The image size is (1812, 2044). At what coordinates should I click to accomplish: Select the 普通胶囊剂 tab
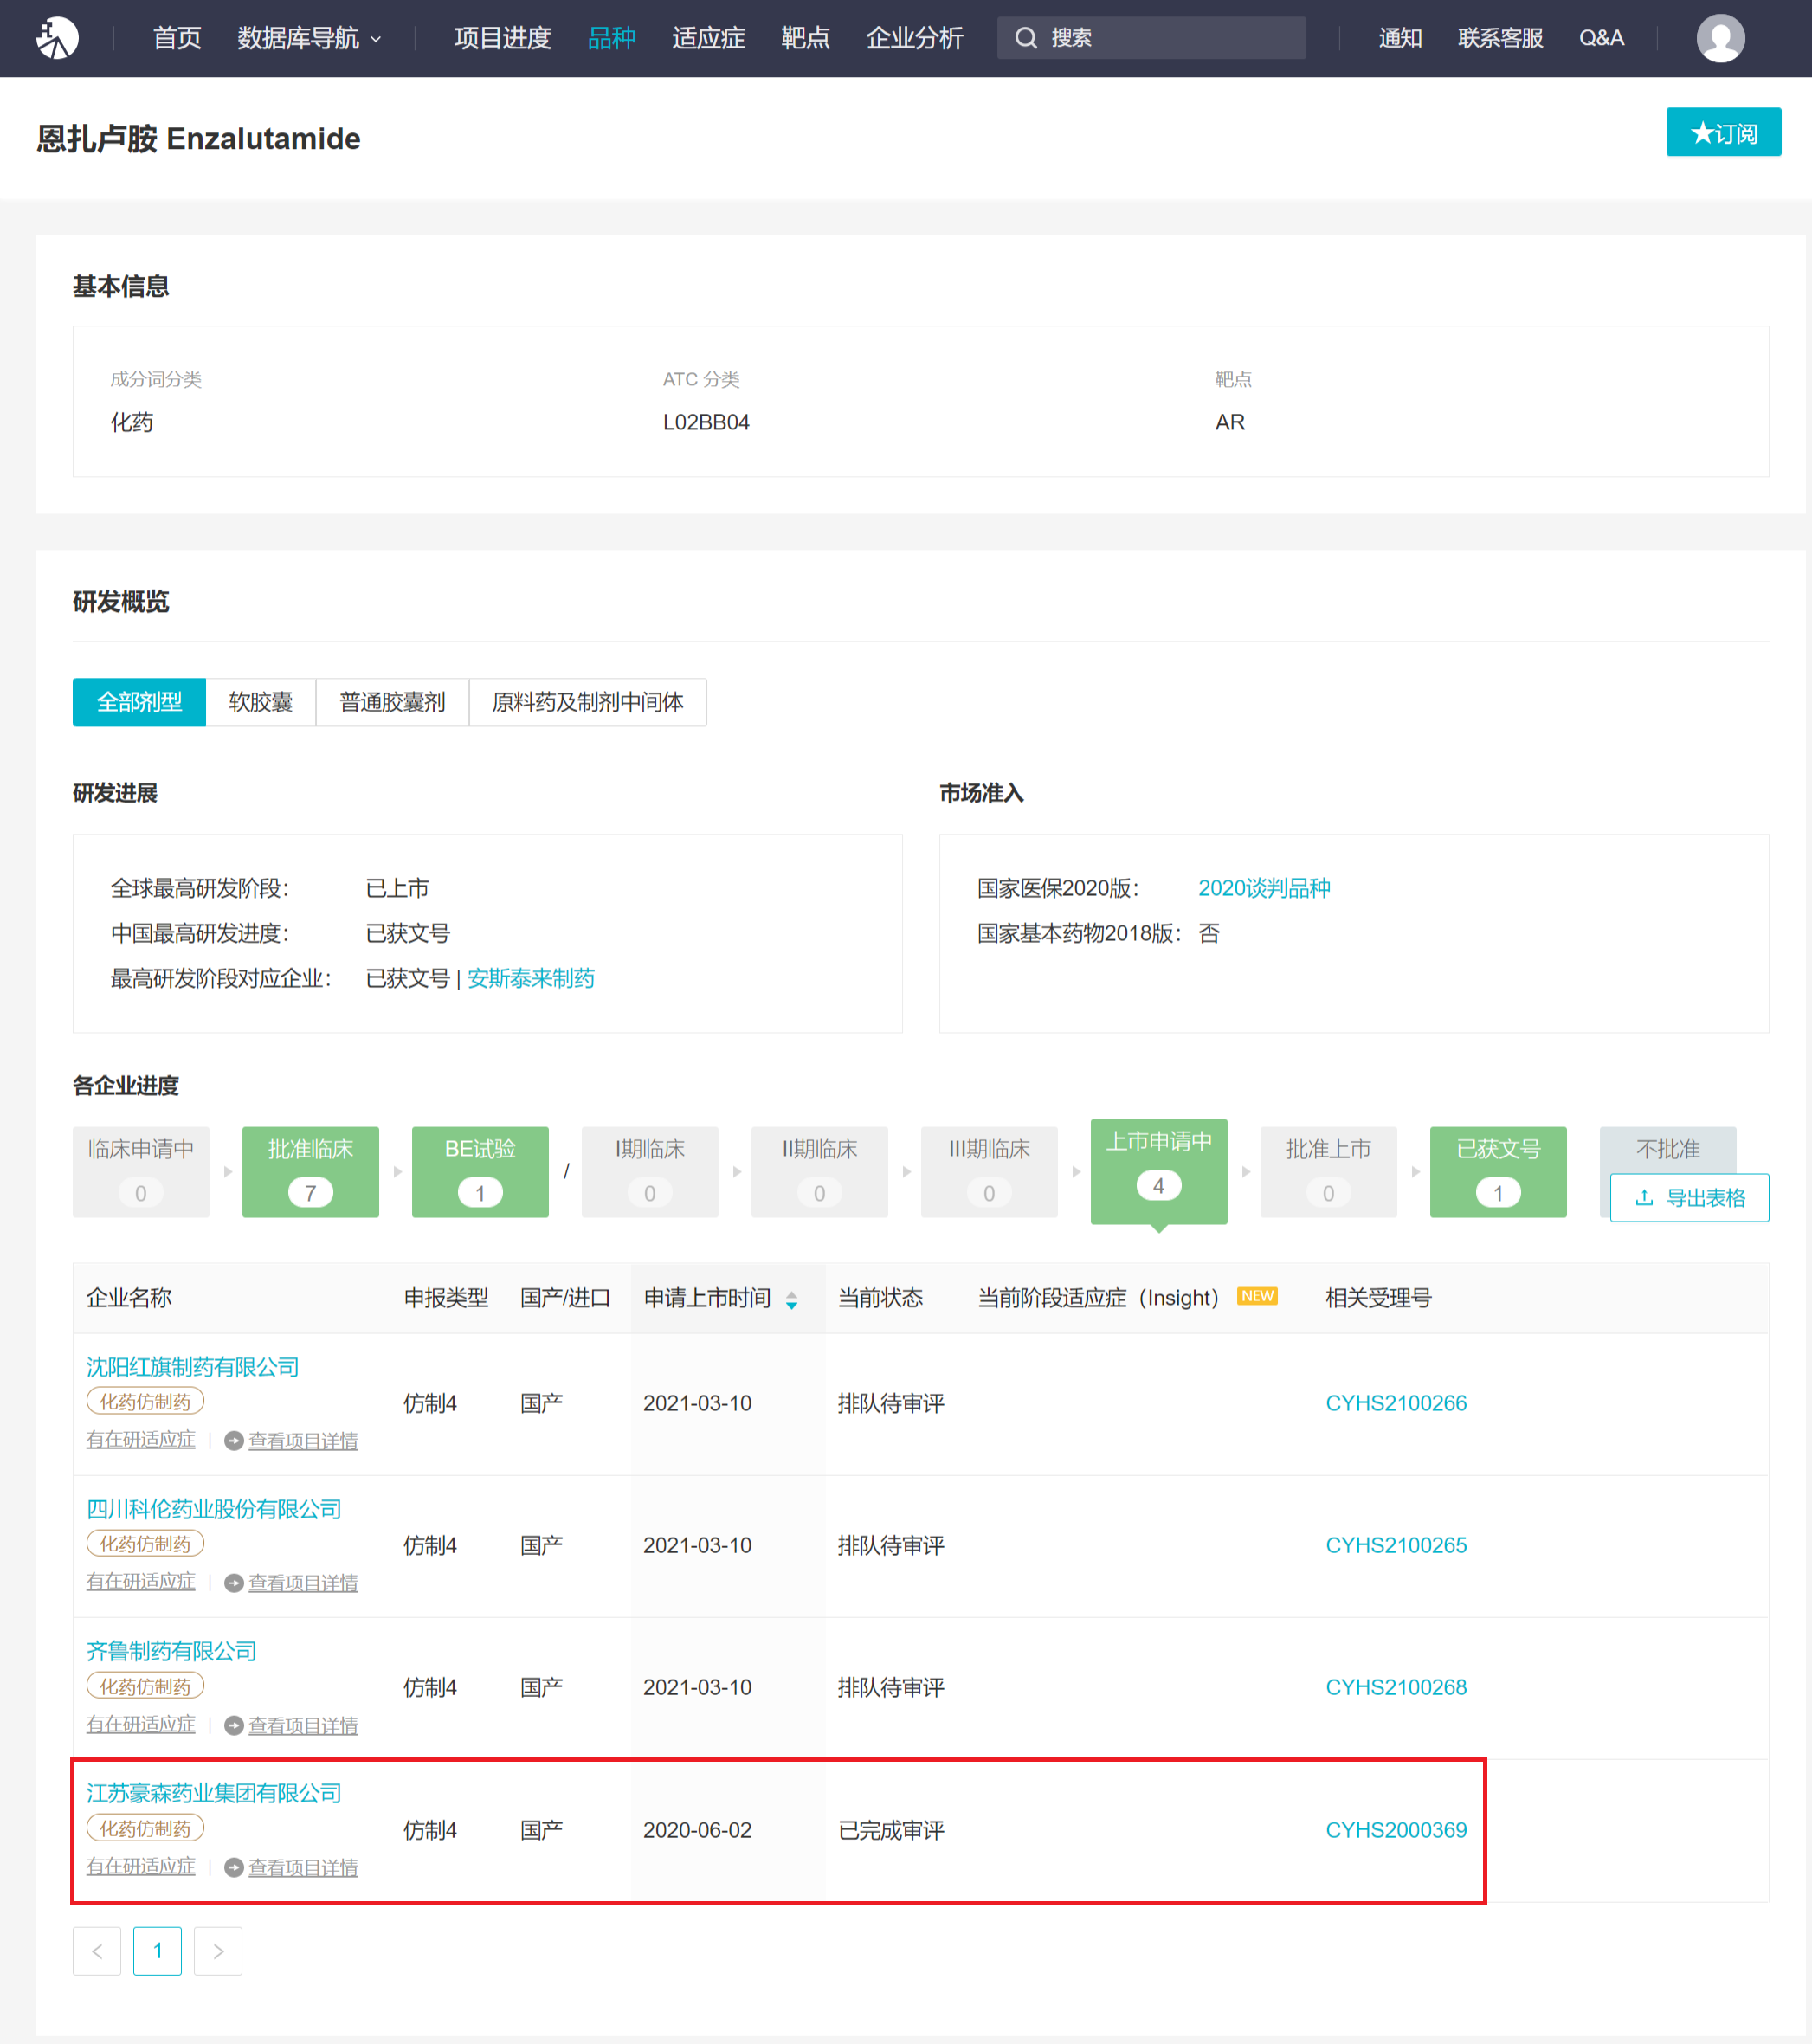[x=392, y=702]
